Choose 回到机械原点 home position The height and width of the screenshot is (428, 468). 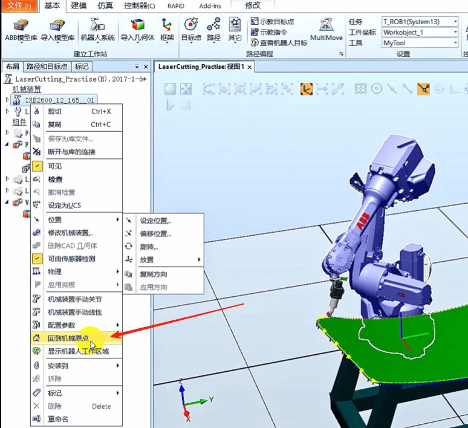click(x=76, y=338)
